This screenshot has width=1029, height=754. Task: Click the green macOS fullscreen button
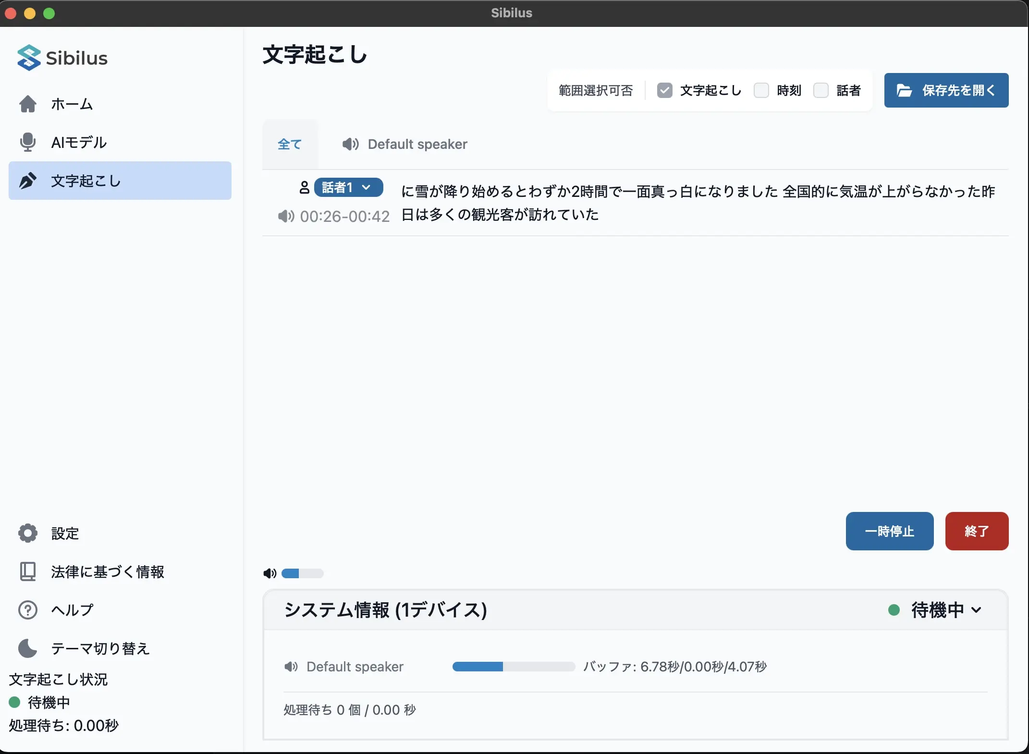(49, 13)
